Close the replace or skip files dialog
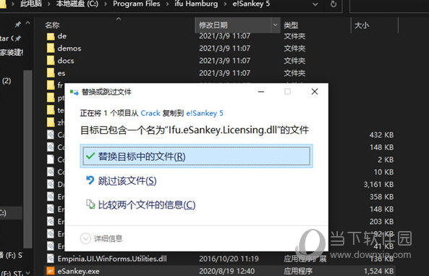Viewport: 429px width, 276px height. coord(315,91)
